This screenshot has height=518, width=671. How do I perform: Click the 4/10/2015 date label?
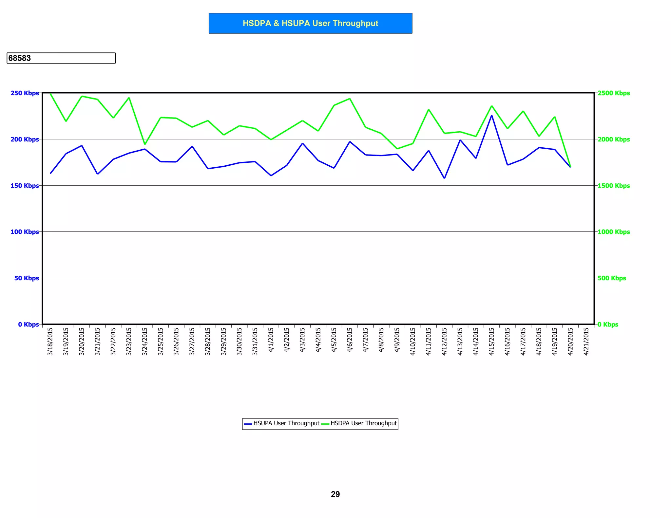(413, 342)
